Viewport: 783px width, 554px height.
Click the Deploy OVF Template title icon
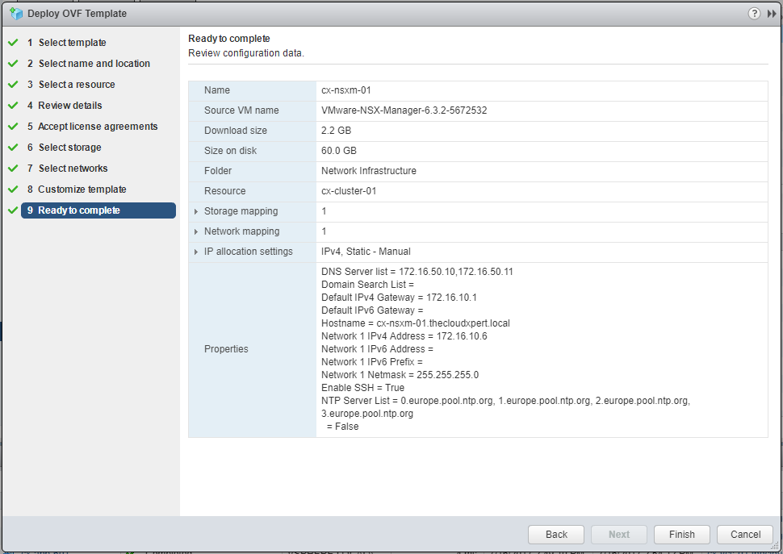(15, 14)
